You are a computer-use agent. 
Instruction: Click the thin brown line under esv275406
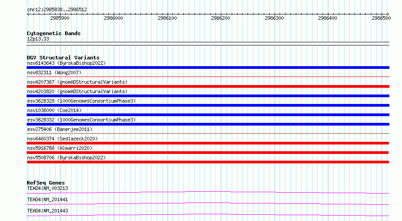coord(208,133)
